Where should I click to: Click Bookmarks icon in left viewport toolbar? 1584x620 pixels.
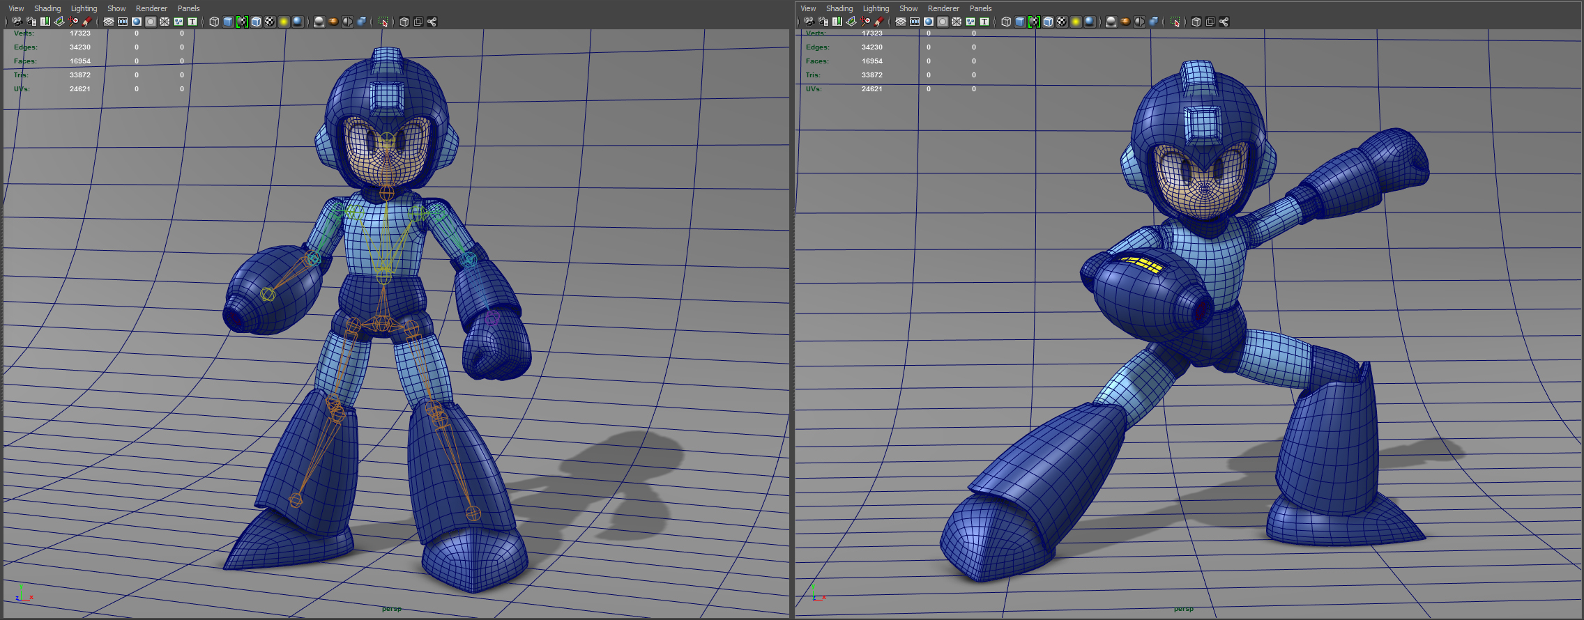click(x=45, y=22)
